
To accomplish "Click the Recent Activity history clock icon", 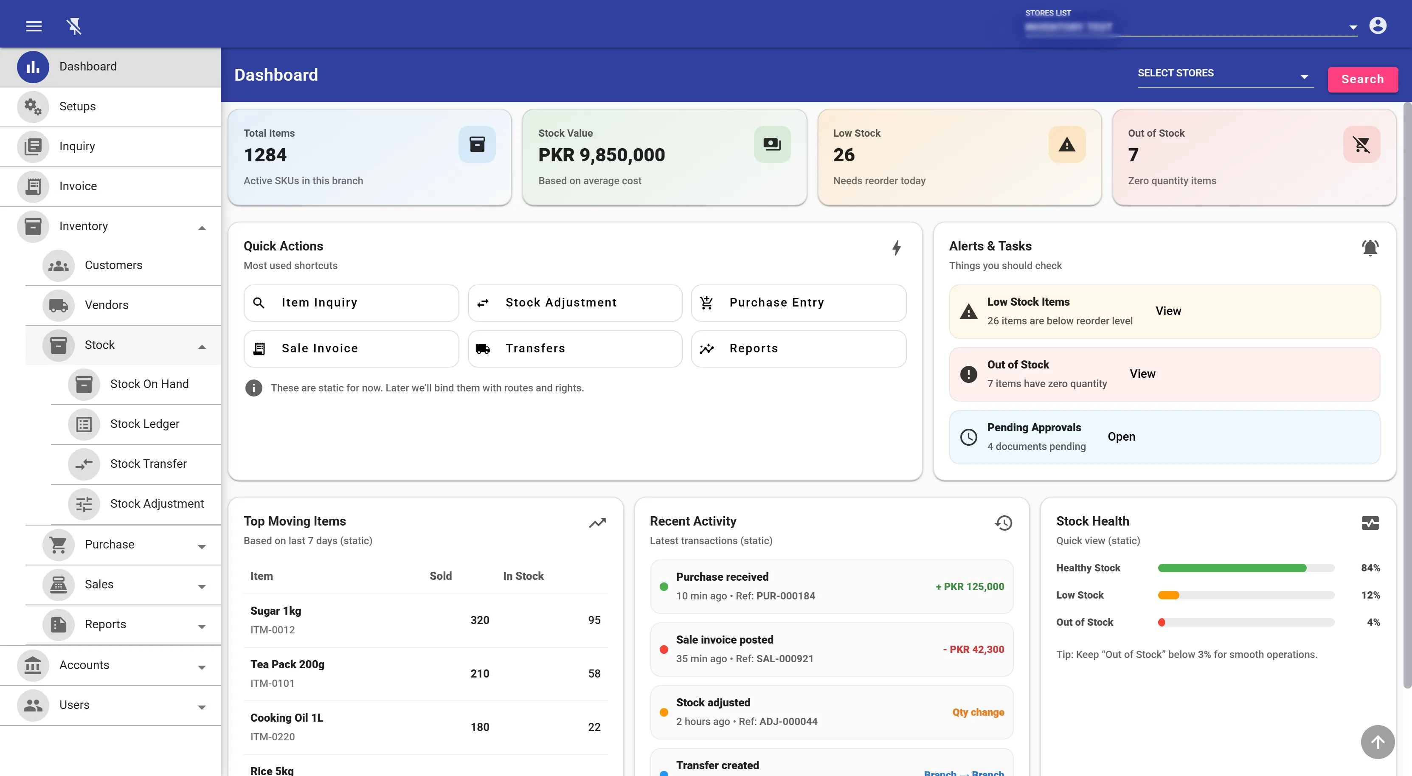I will coord(1003,523).
